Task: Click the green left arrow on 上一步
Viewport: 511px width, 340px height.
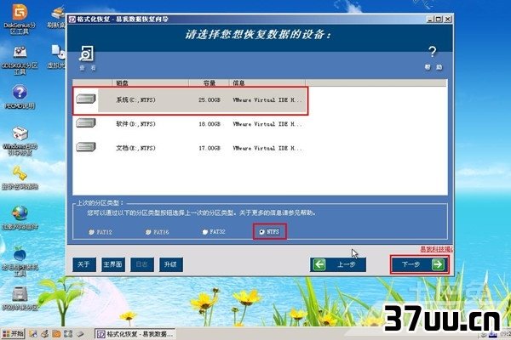Action: tap(319, 264)
